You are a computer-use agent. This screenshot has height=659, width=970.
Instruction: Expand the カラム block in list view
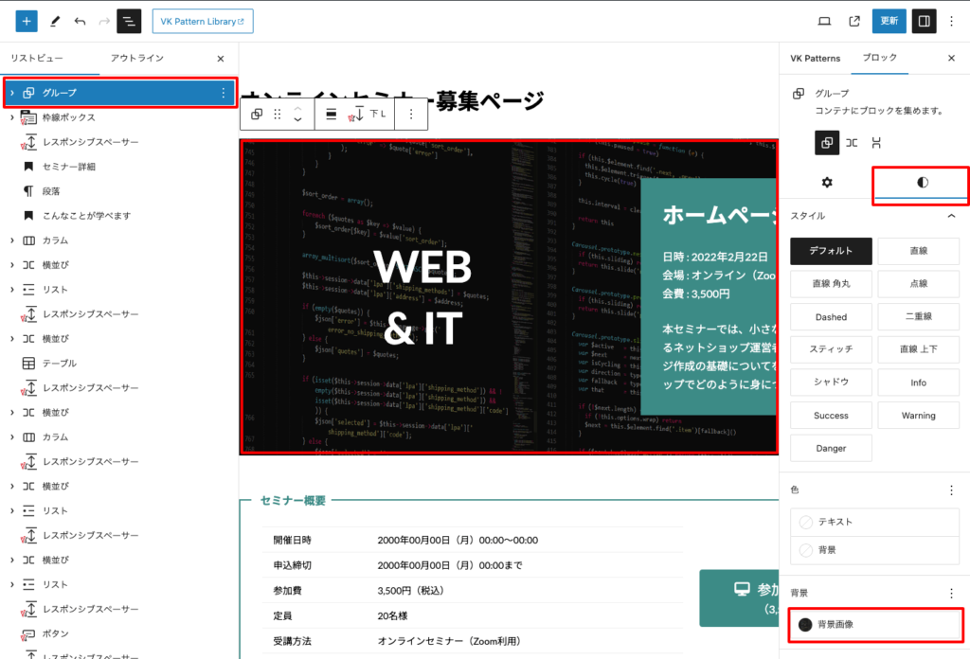click(11, 240)
